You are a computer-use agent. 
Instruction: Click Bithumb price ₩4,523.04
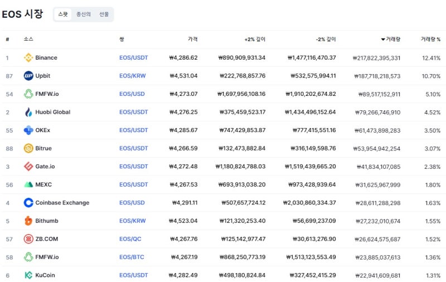click(183, 221)
